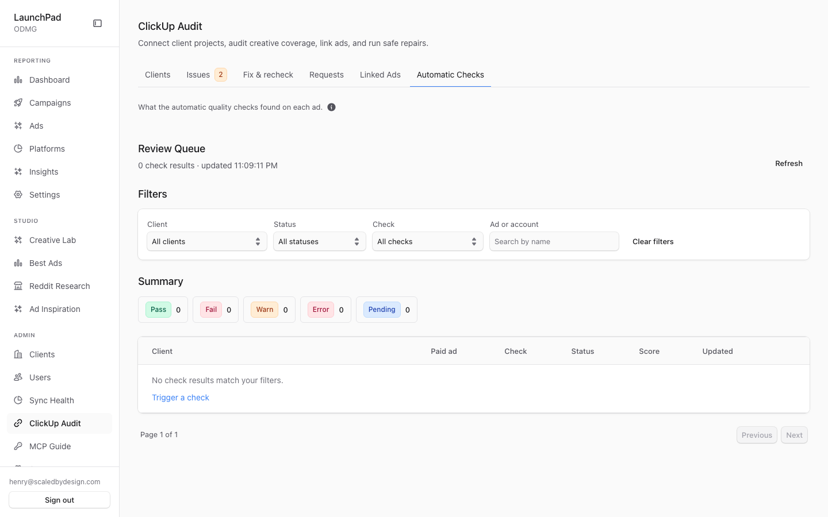The height and width of the screenshot is (517, 828).
Task: Click the Error summary badge
Action: (321, 310)
